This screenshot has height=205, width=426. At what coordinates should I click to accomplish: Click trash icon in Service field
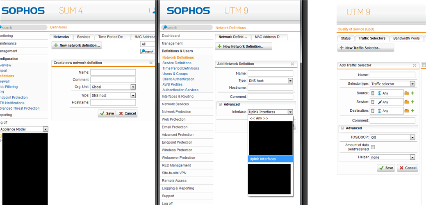coord(373,102)
